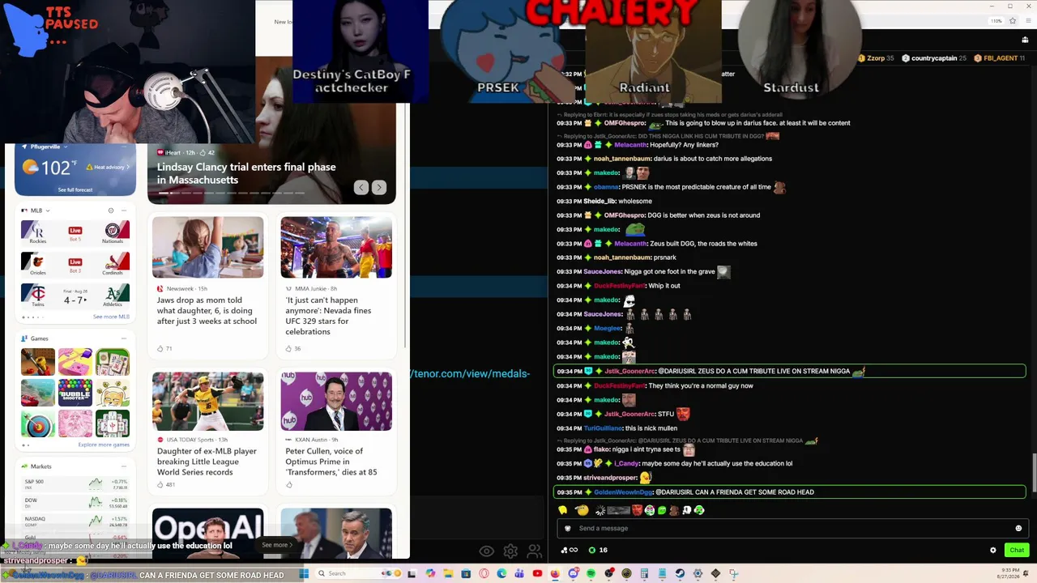Open MLB widget more options menu
The height and width of the screenshot is (583, 1037).
click(x=124, y=211)
